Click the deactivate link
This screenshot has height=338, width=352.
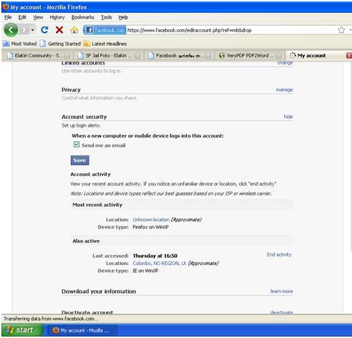coord(281,312)
